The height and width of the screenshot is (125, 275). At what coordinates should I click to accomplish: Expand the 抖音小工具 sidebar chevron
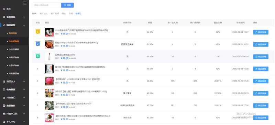[24, 113]
